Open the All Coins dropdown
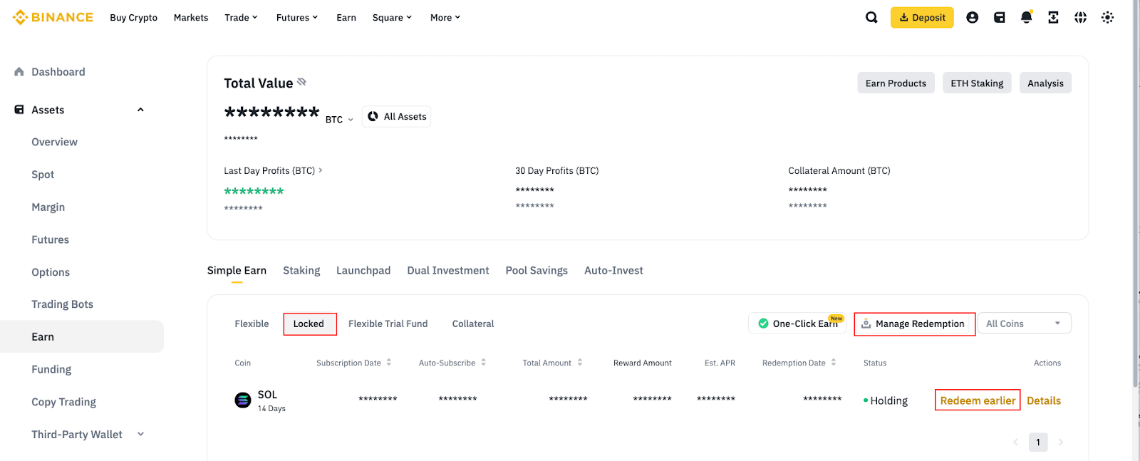This screenshot has width=1140, height=461. click(1024, 323)
